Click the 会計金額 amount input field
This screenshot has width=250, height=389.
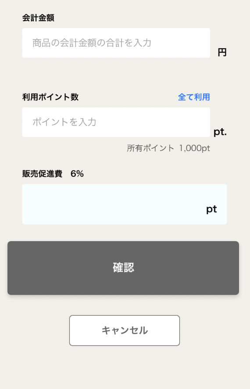click(116, 43)
